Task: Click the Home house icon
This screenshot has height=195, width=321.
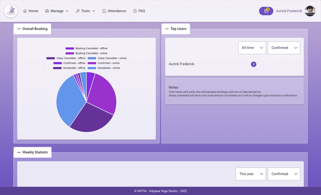Action: tap(25, 11)
